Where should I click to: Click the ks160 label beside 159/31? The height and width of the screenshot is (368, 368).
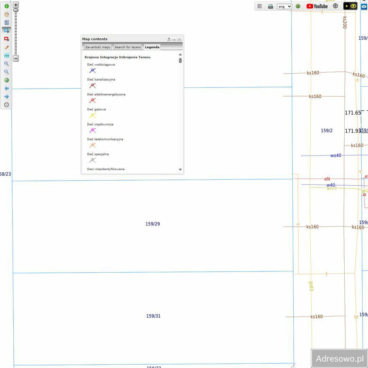coord(316,317)
